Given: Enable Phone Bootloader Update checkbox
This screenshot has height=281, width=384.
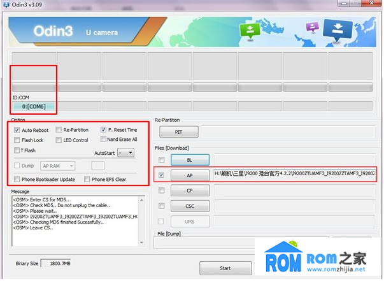Looking at the screenshot, I should [17, 179].
